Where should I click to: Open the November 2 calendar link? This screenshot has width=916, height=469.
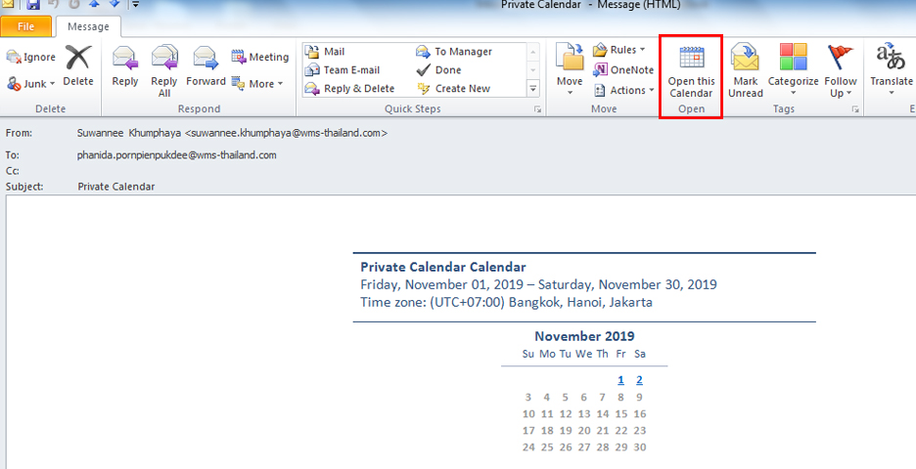pyautogui.click(x=639, y=380)
